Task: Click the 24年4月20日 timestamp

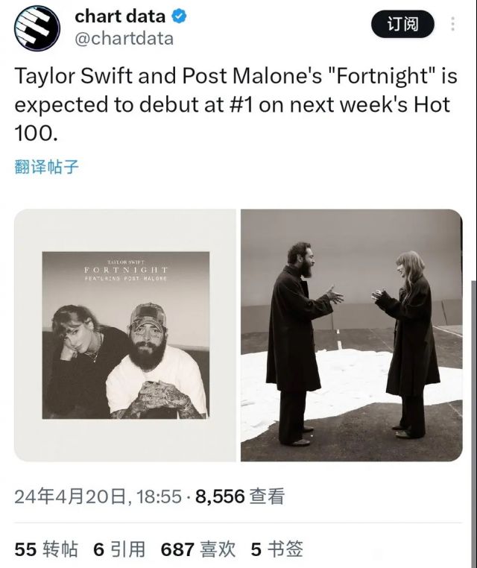Action: click(70, 497)
